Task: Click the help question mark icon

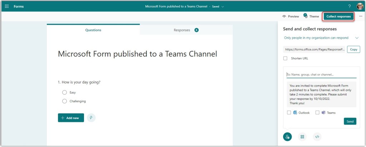Action: tap(349, 6)
